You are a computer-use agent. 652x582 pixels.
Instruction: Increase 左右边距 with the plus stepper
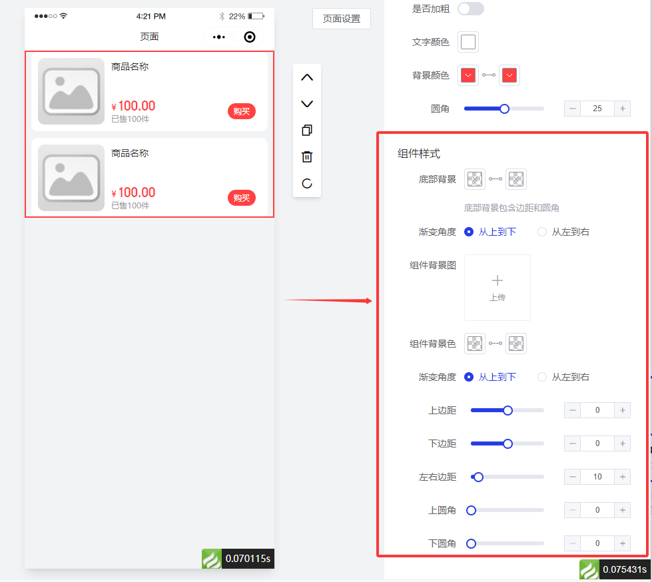(x=622, y=477)
